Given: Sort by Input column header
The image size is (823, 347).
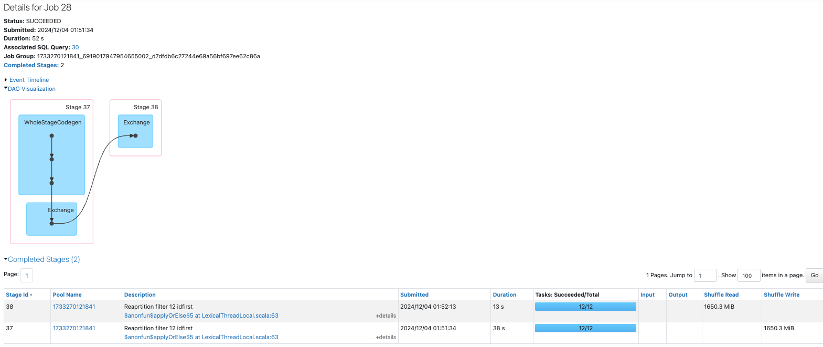Looking at the screenshot, I should (647, 295).
